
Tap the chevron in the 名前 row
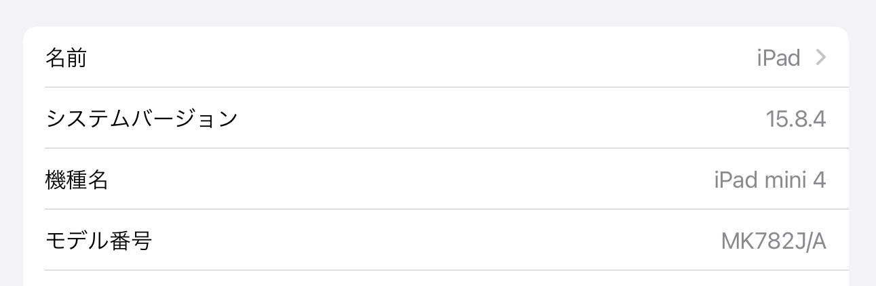click(820, 58)
